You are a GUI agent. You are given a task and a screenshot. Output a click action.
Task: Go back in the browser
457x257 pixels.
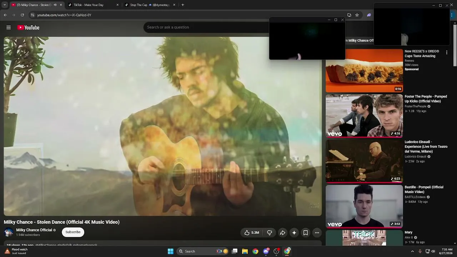[5, 15]
